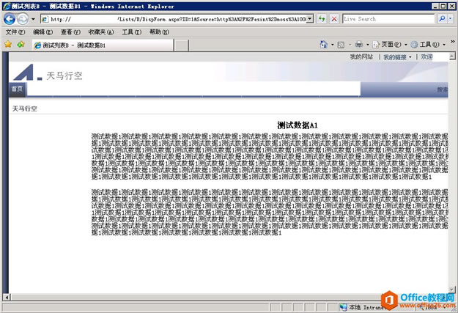Viewport: 458px width, 313px height.
Task: Open the Print dropdown arrow
Action: point(367,45)
